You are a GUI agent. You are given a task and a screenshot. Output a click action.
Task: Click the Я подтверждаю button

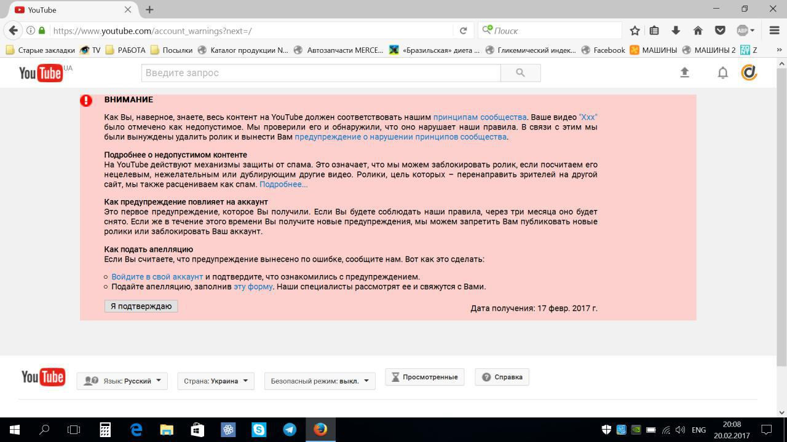coord(141,306)
